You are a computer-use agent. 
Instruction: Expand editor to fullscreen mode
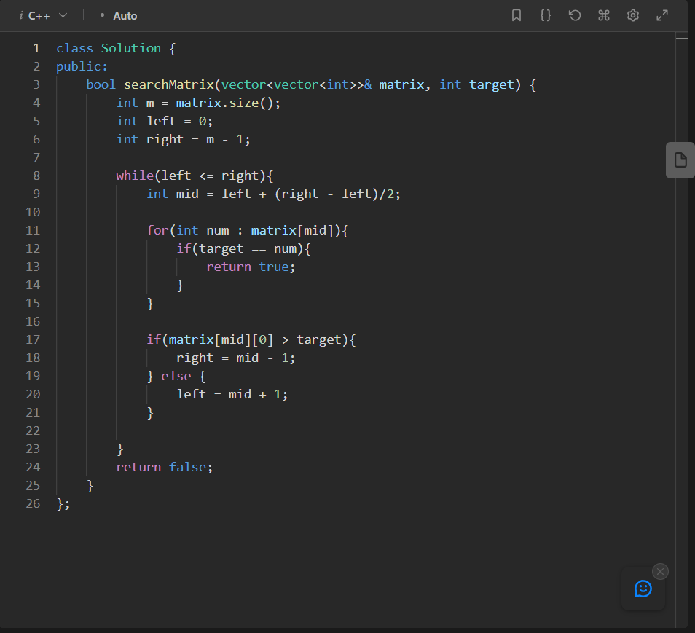662,15
